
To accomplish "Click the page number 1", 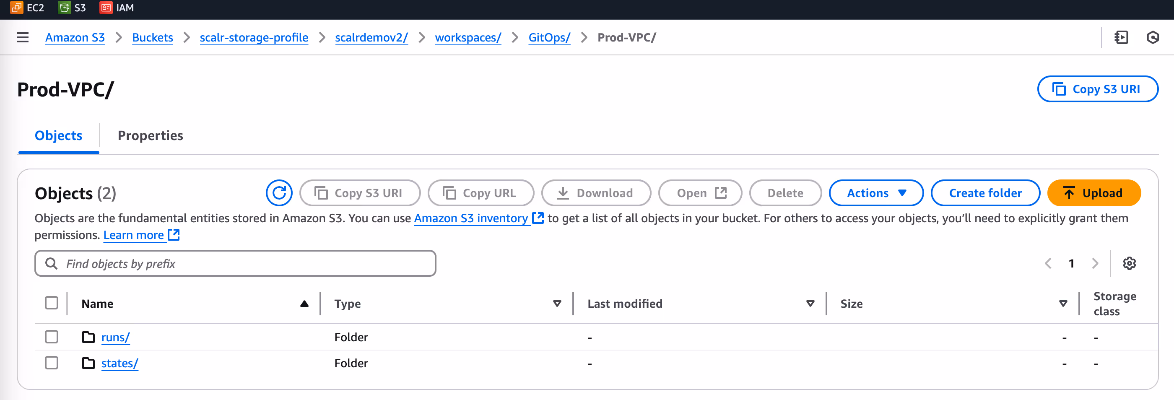I will 1071,263.
